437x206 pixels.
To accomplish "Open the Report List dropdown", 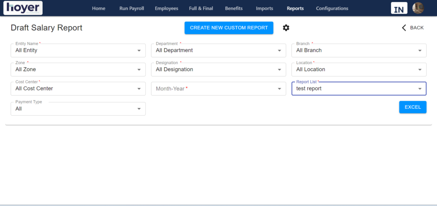I will [x=359, y=89].
